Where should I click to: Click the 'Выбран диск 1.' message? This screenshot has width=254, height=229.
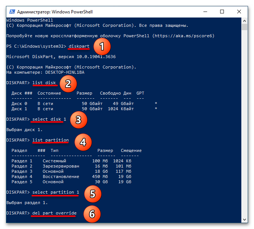point(25,130)
